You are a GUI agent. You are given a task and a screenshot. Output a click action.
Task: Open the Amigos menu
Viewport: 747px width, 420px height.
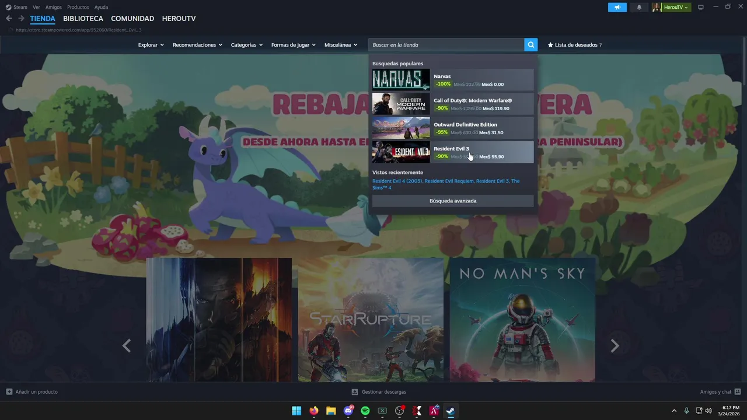click(x=54, y=7)
